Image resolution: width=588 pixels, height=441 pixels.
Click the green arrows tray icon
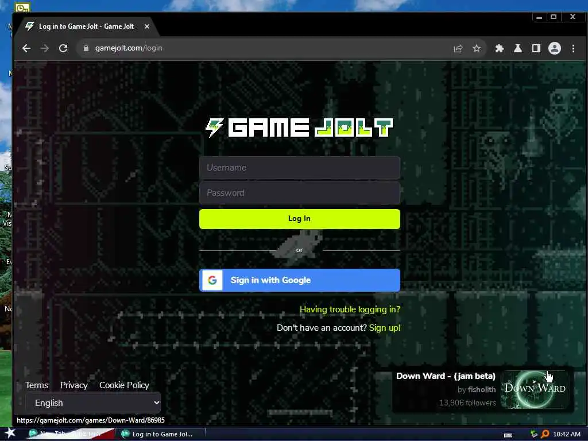534,434
